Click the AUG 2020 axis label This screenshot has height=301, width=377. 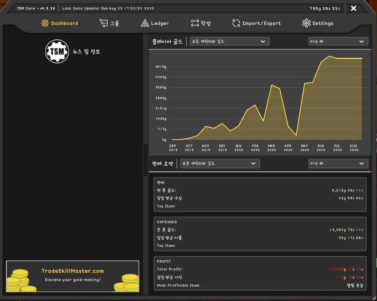354,148
